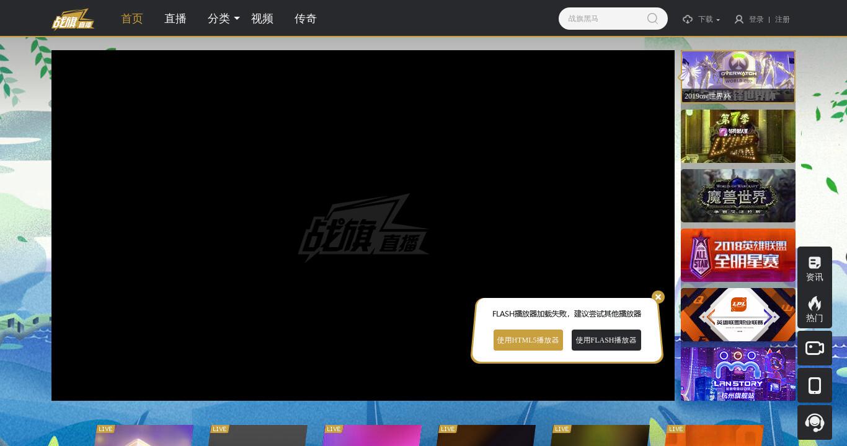This screenshot has width=847, height=446.
Task: Click the search magnifier icon
Action: pyautogui.click(x=652, y=19)
